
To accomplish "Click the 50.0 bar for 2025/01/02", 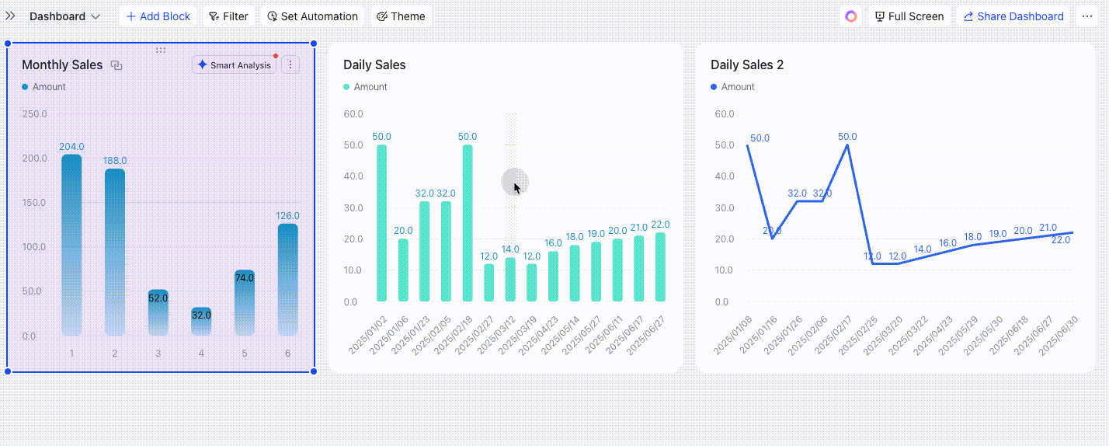I will pos(381,223).
